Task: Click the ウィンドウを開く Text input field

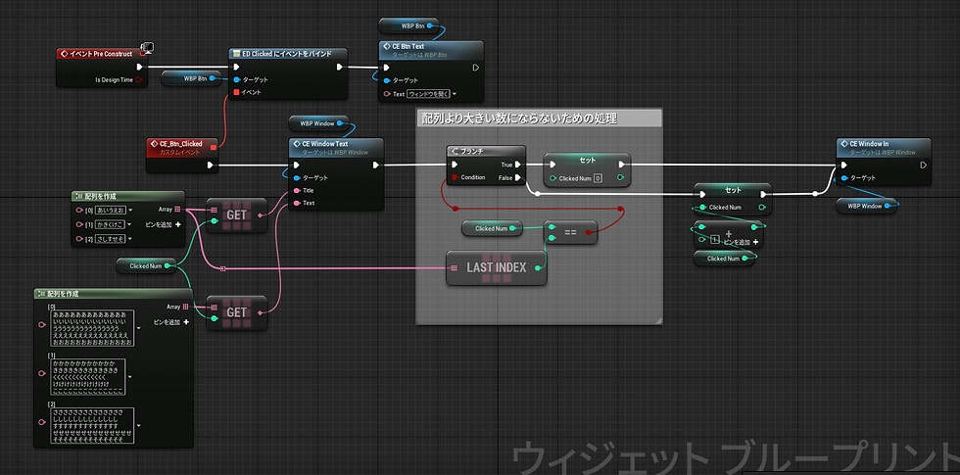Action: [x=429, y=94]
